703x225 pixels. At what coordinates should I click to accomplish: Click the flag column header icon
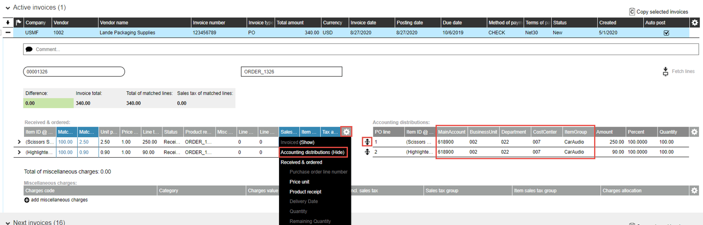click(19, 22)
